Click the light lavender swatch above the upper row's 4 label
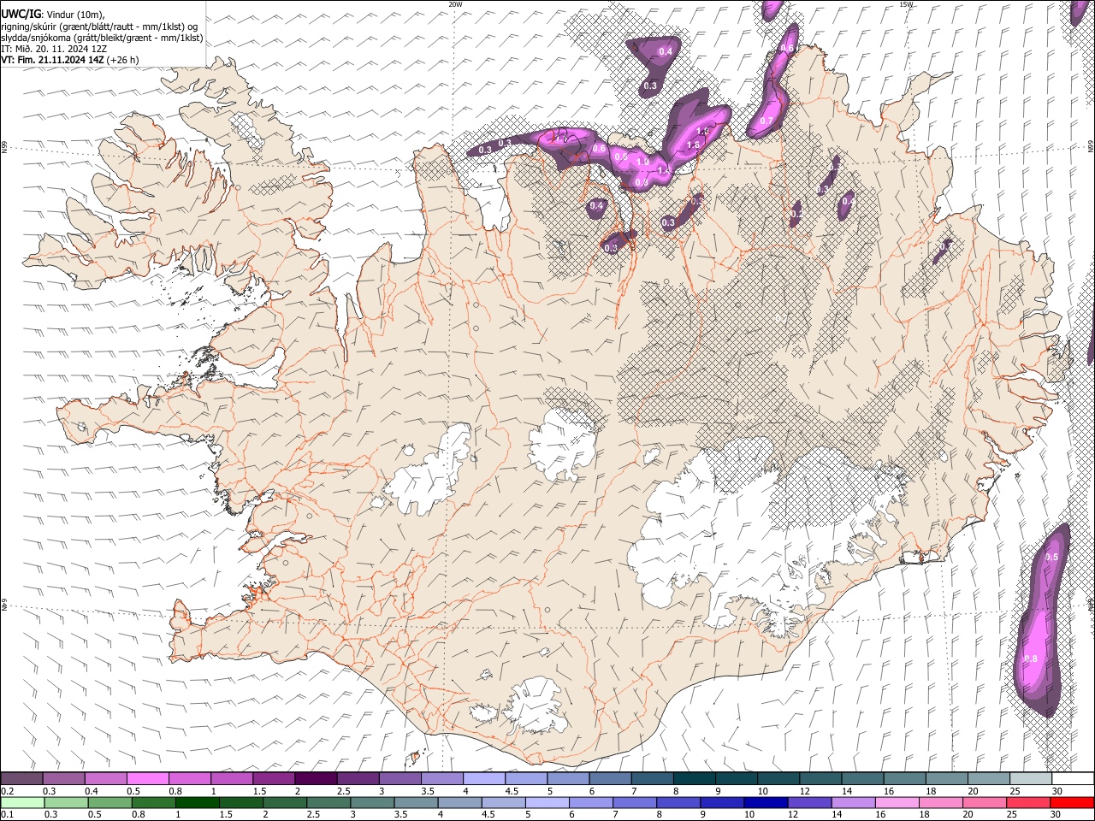Image resolution: width=1095 pixels, height=821 pixels. pos(484,779)
